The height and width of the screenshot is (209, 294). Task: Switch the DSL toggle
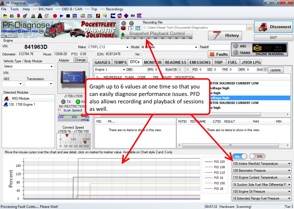(257, 156)
